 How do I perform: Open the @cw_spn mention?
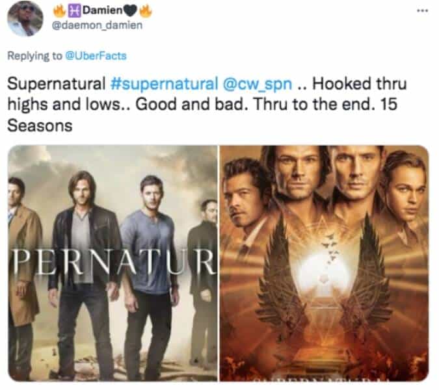(258, 84)
